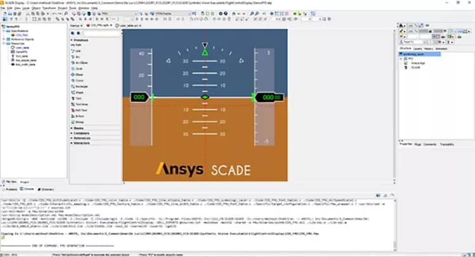The width and height of the screenshot is (475, 257).
Task: Open the Problems tab
Action: click(10, 189)
